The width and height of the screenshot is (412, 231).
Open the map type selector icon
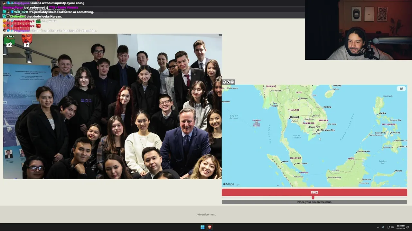tap(401, 89)
